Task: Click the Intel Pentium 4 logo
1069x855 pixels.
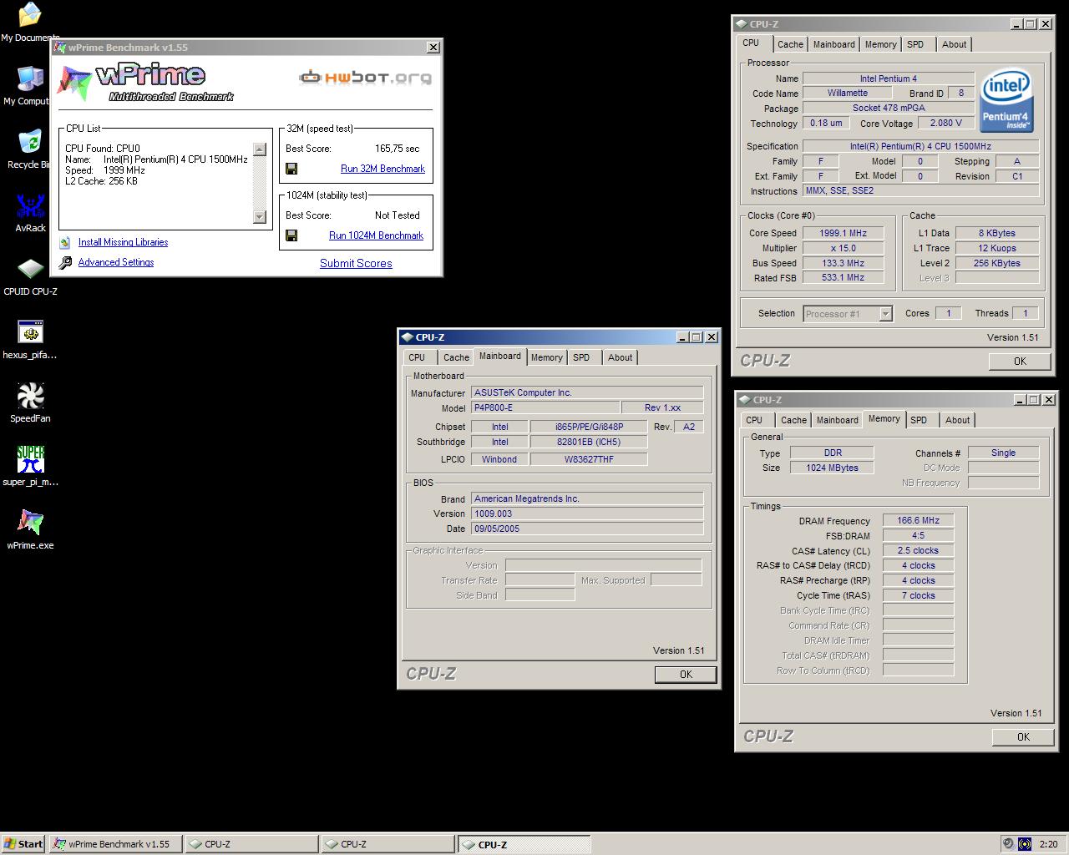Action: pyautogui.click(x=1006, y=101)
